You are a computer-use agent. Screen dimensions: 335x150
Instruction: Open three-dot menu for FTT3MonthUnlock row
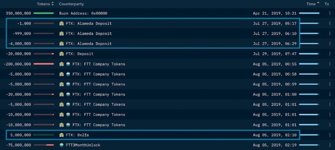point(330,145)
